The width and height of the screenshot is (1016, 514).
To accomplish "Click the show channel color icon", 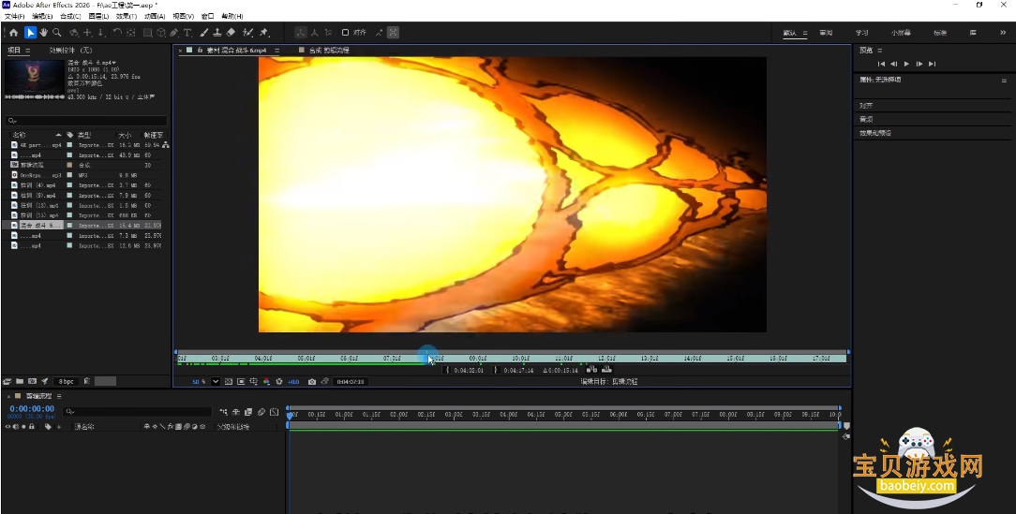I will tap(266, 381).
